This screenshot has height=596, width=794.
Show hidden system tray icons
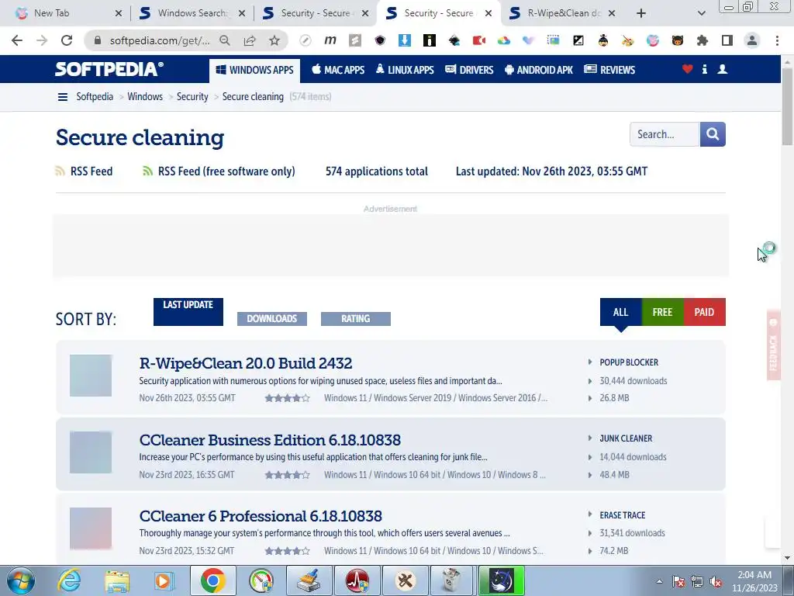pyautogui.click(x=659, y=581)
